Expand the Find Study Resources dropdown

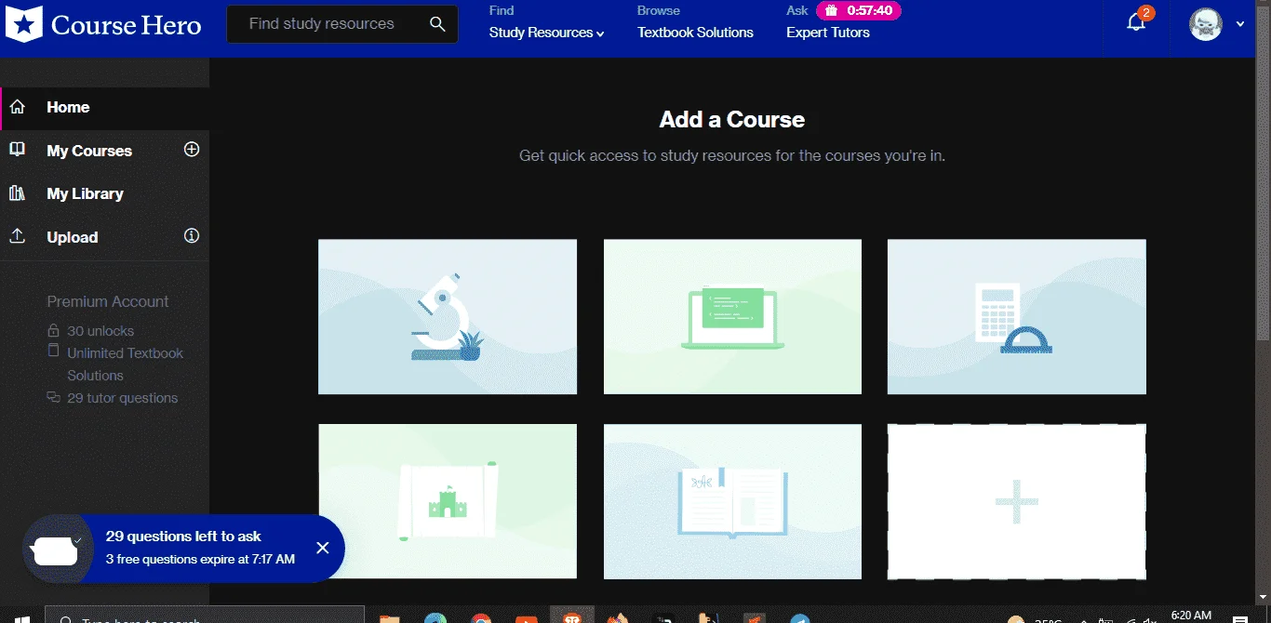coord(546,33)
